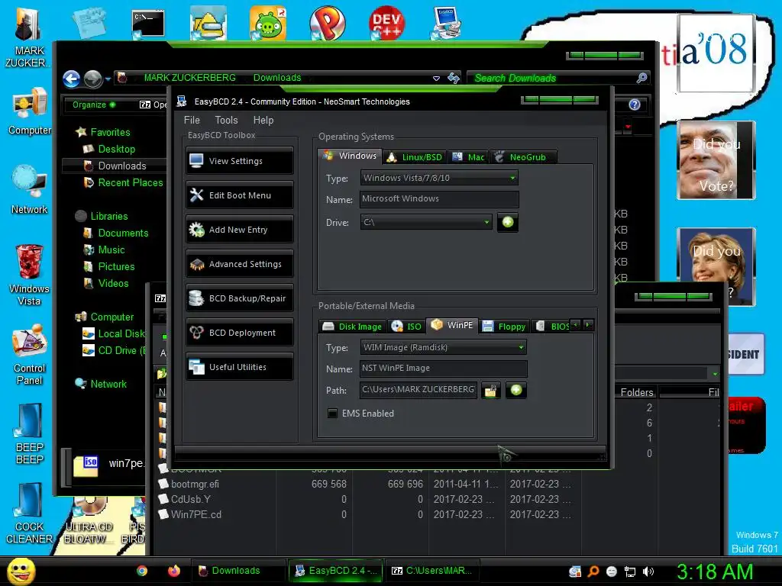Open the C:\ Drive dropdown
The image size is (782, 586).
coord(426,222)
